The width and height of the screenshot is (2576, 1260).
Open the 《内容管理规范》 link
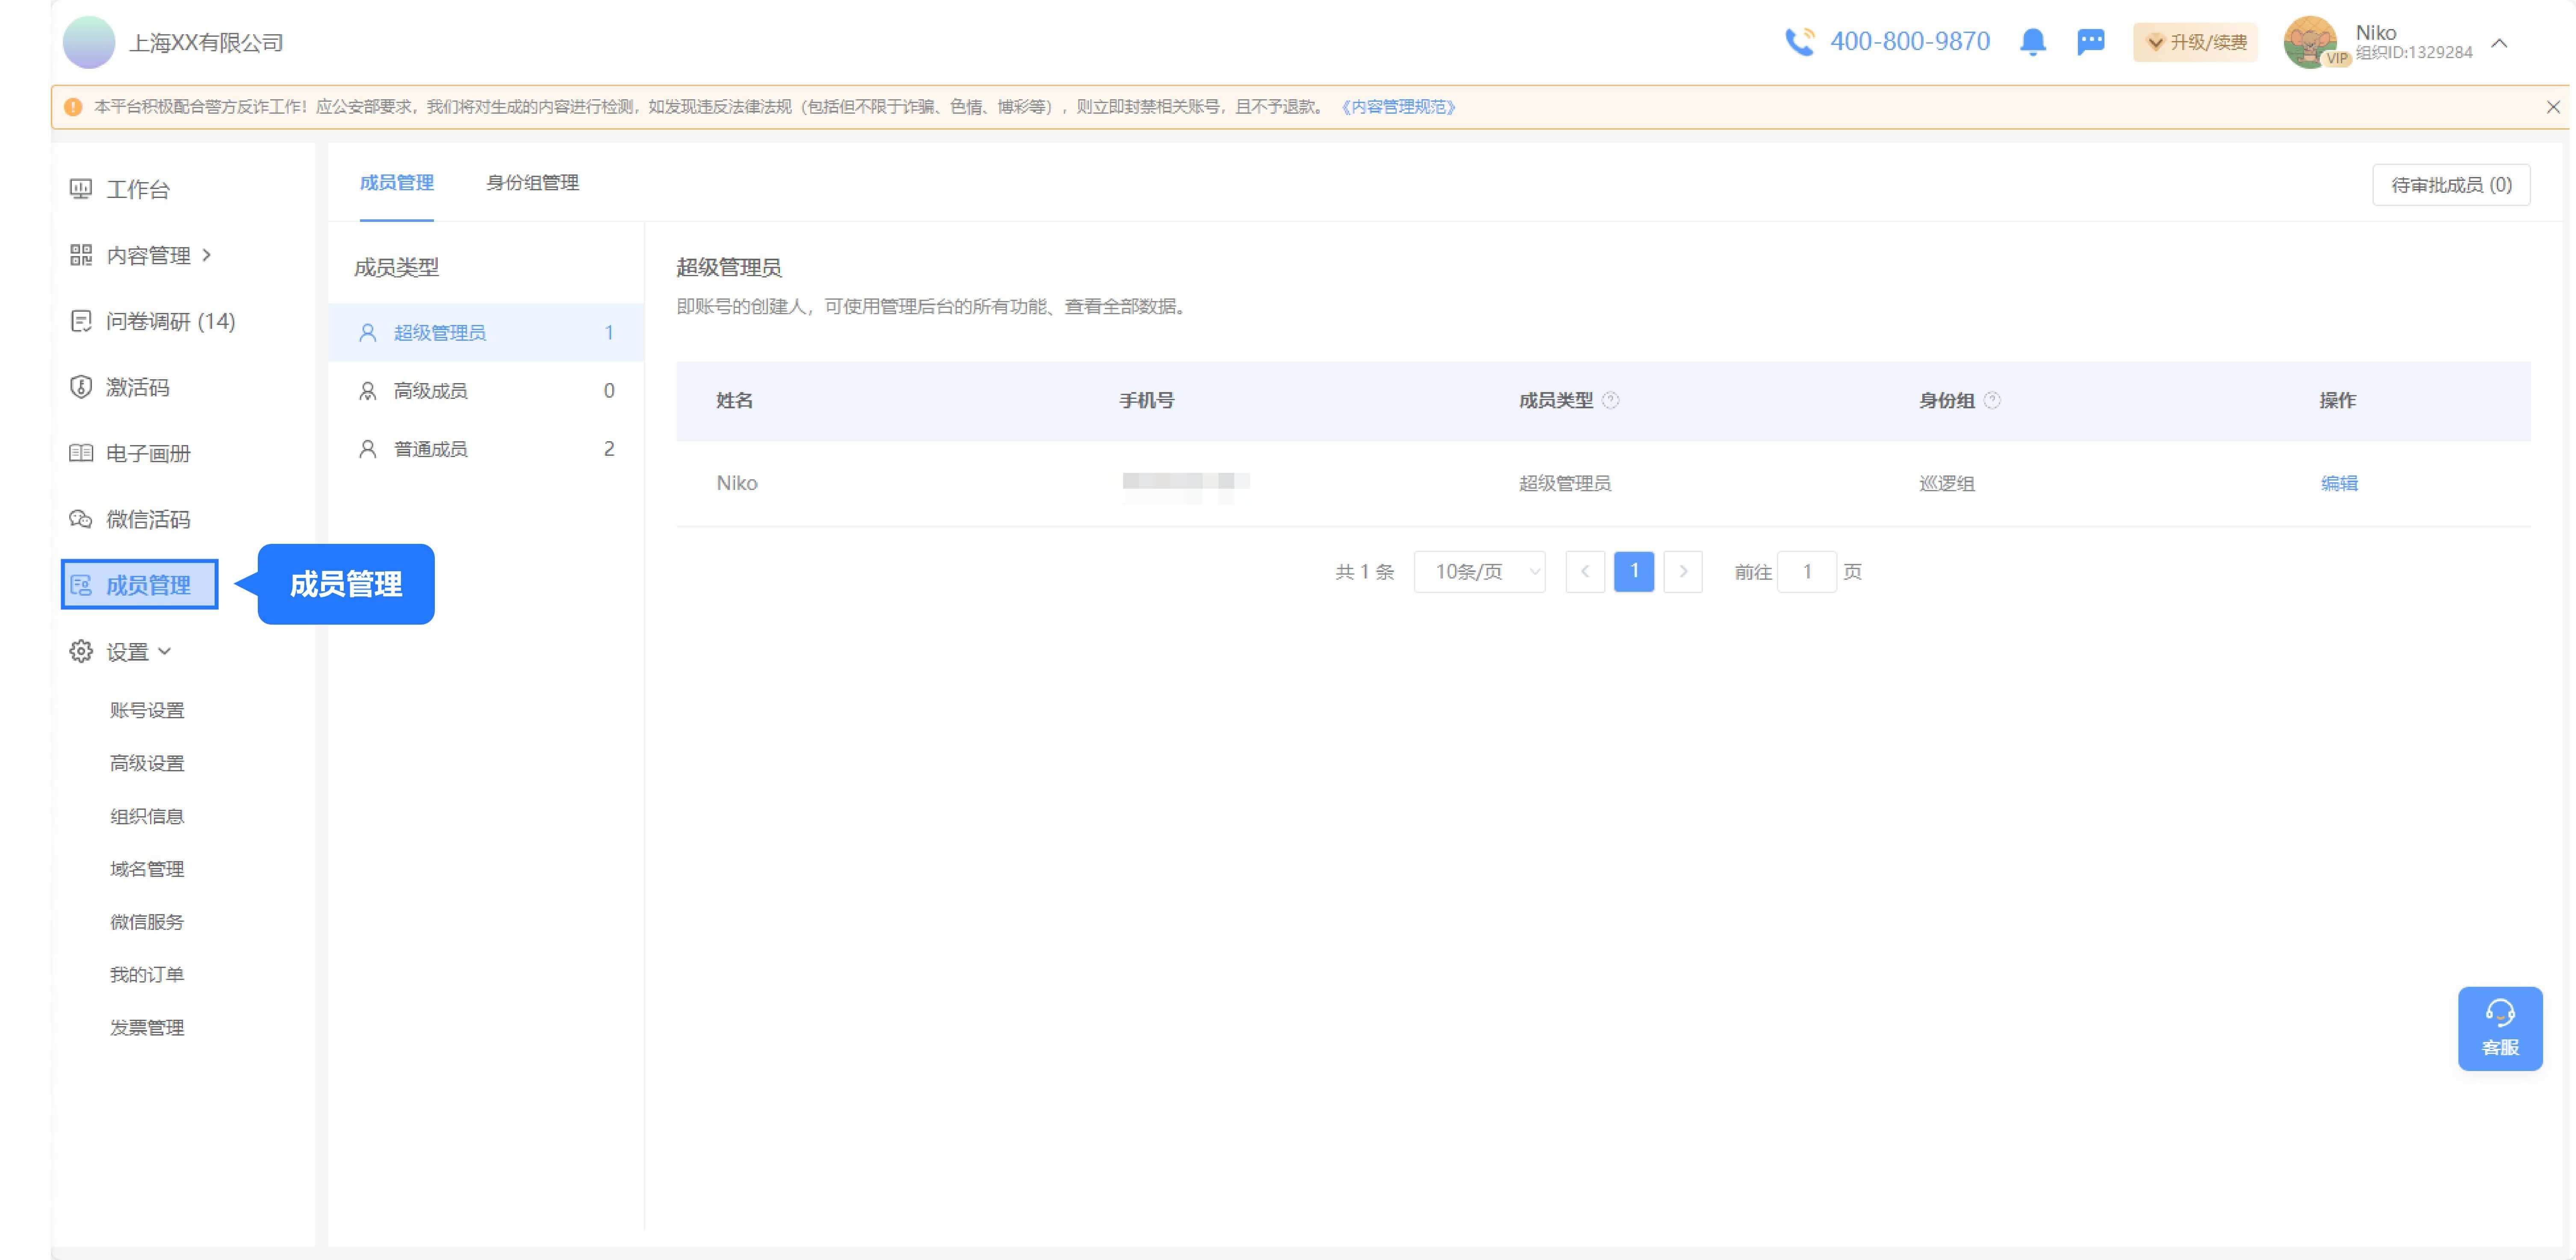[1398, 107]
